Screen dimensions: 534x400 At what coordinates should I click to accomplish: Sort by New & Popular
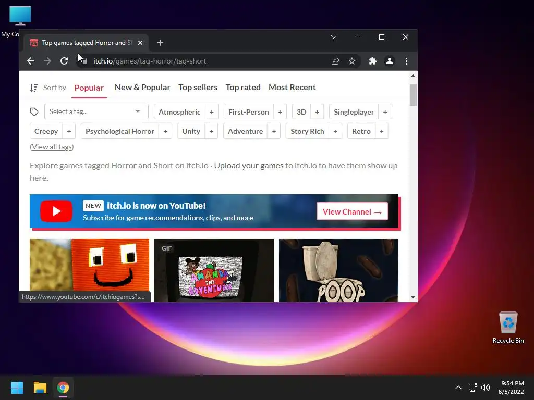pos(142,87)
